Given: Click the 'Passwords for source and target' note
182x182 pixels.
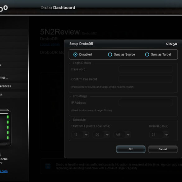Looking at the screenshot, I should (103, 87).
